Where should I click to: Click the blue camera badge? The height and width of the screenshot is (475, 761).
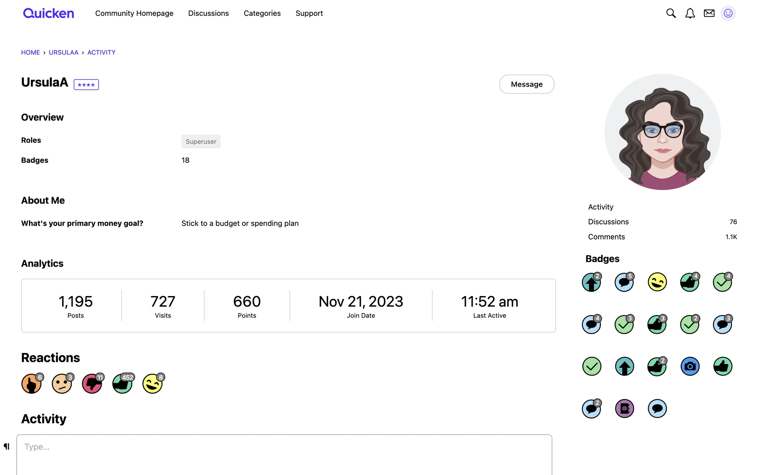[x=690, y=367]
